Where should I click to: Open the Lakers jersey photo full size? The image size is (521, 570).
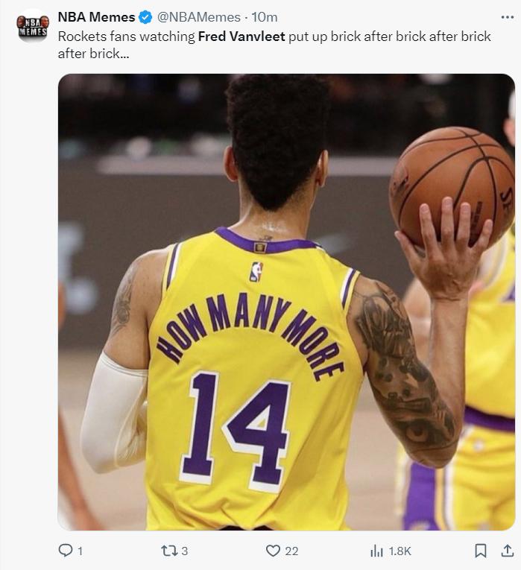pyautogui.click(x=286, y=302)
